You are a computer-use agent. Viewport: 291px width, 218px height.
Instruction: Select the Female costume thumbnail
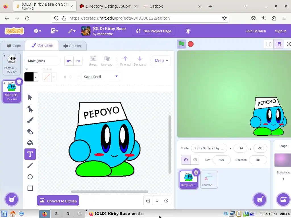(12, 64)
